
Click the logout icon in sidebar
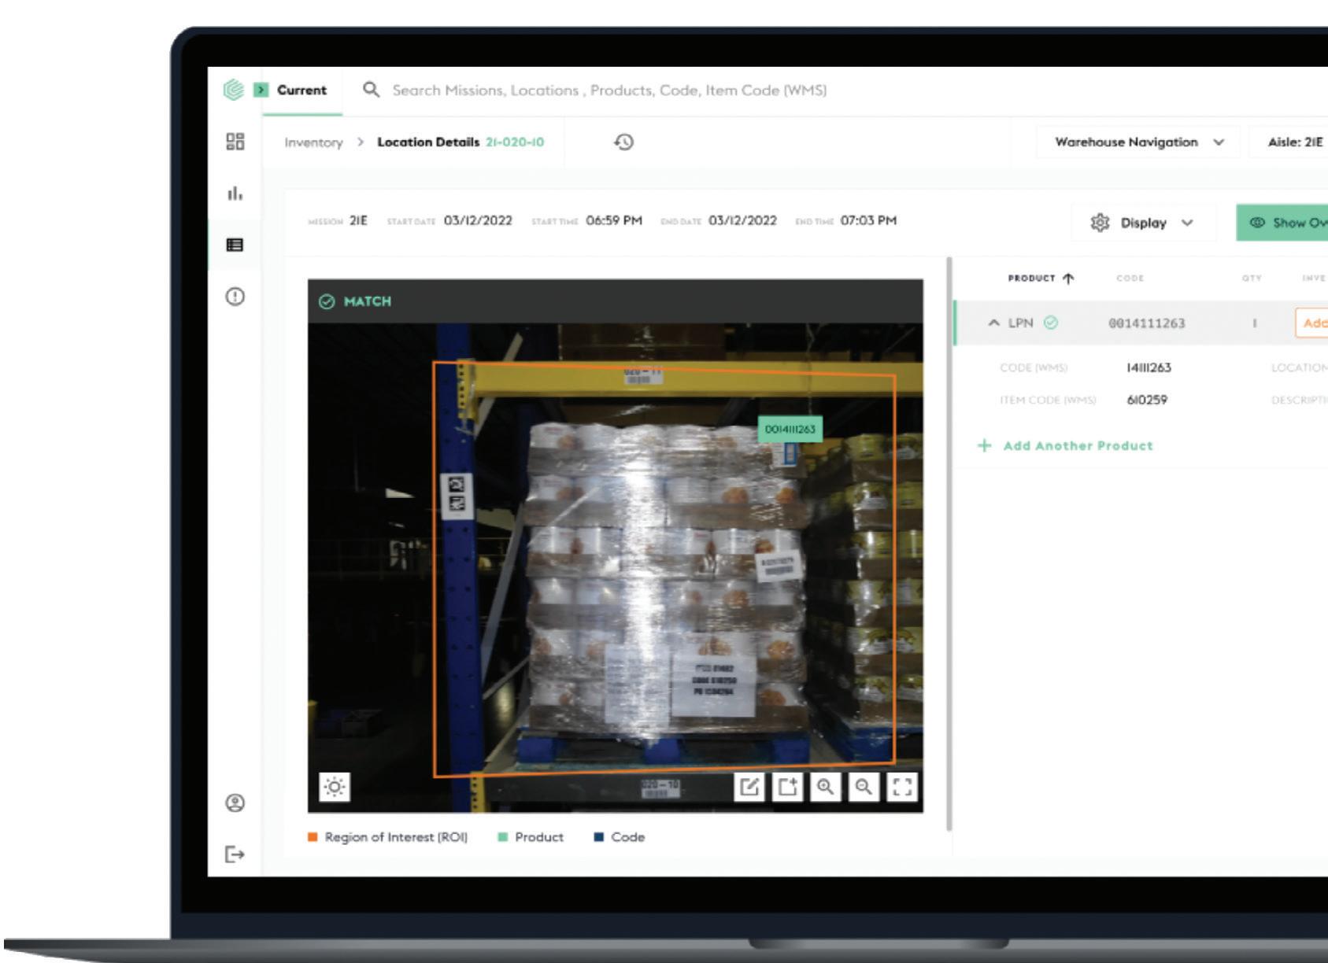click(x=235, y=854)
